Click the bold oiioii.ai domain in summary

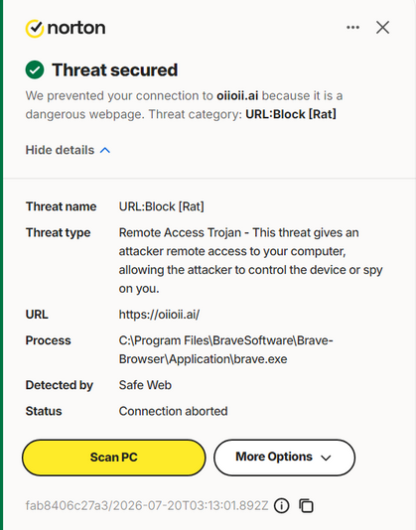click(x=237, y=96)
